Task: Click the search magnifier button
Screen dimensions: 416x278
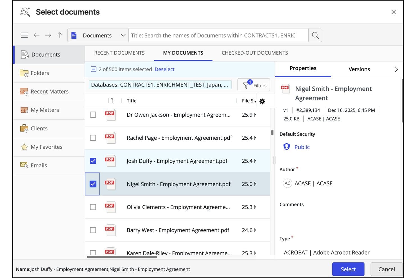Action: [x=315, y=35]
